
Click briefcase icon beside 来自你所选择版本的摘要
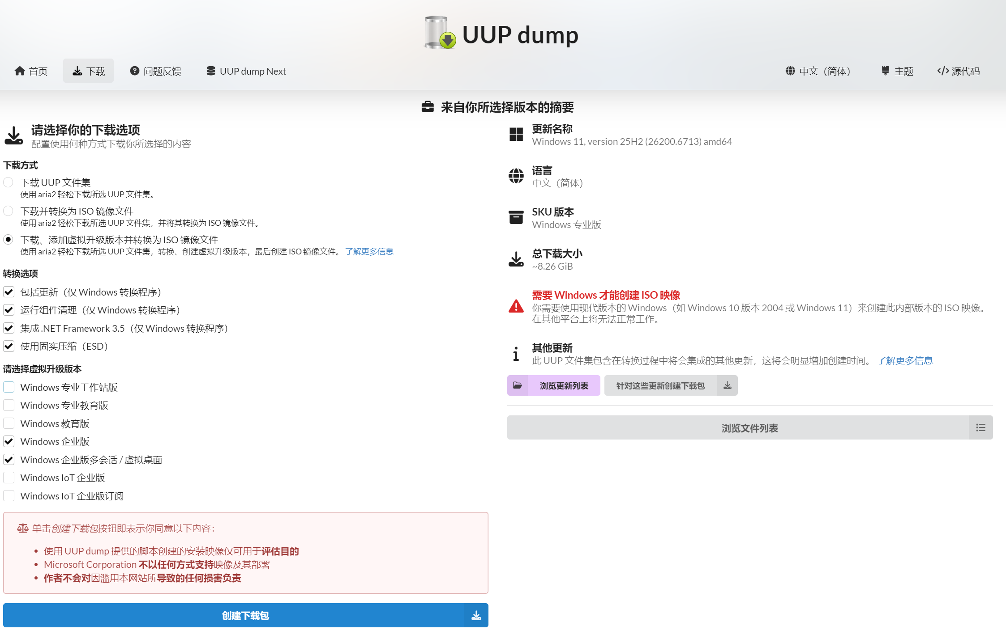[x=428, y=107]
